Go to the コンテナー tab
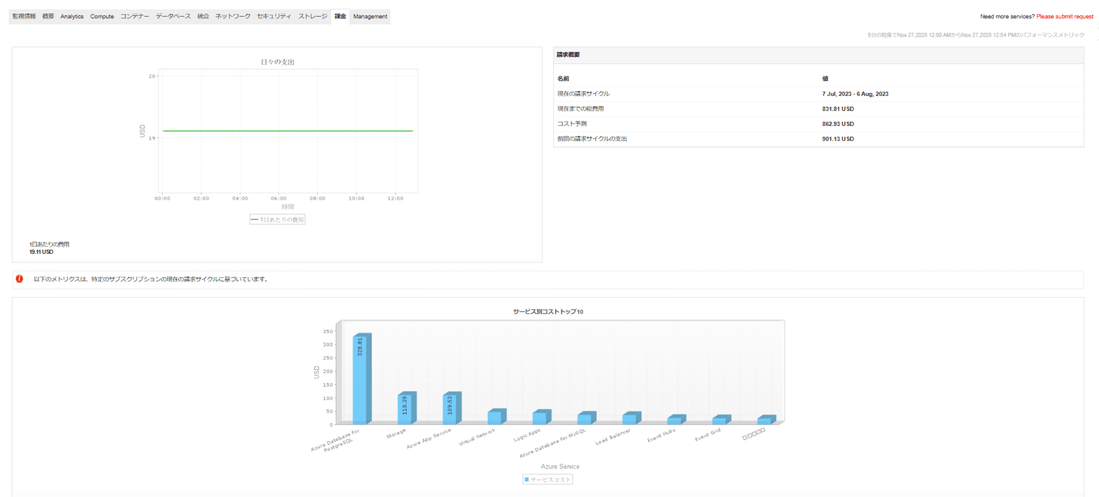The image size is (1099, 497). click(135, 16)
